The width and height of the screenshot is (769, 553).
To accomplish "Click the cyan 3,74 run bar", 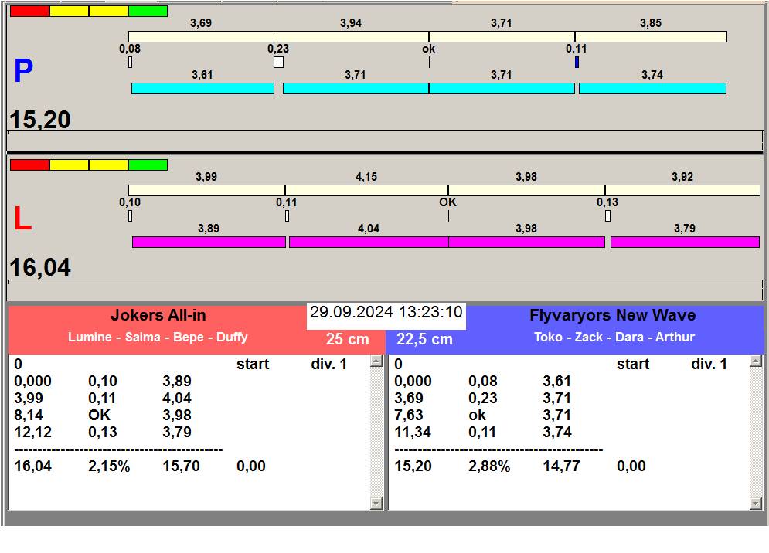I will [652, 89].
